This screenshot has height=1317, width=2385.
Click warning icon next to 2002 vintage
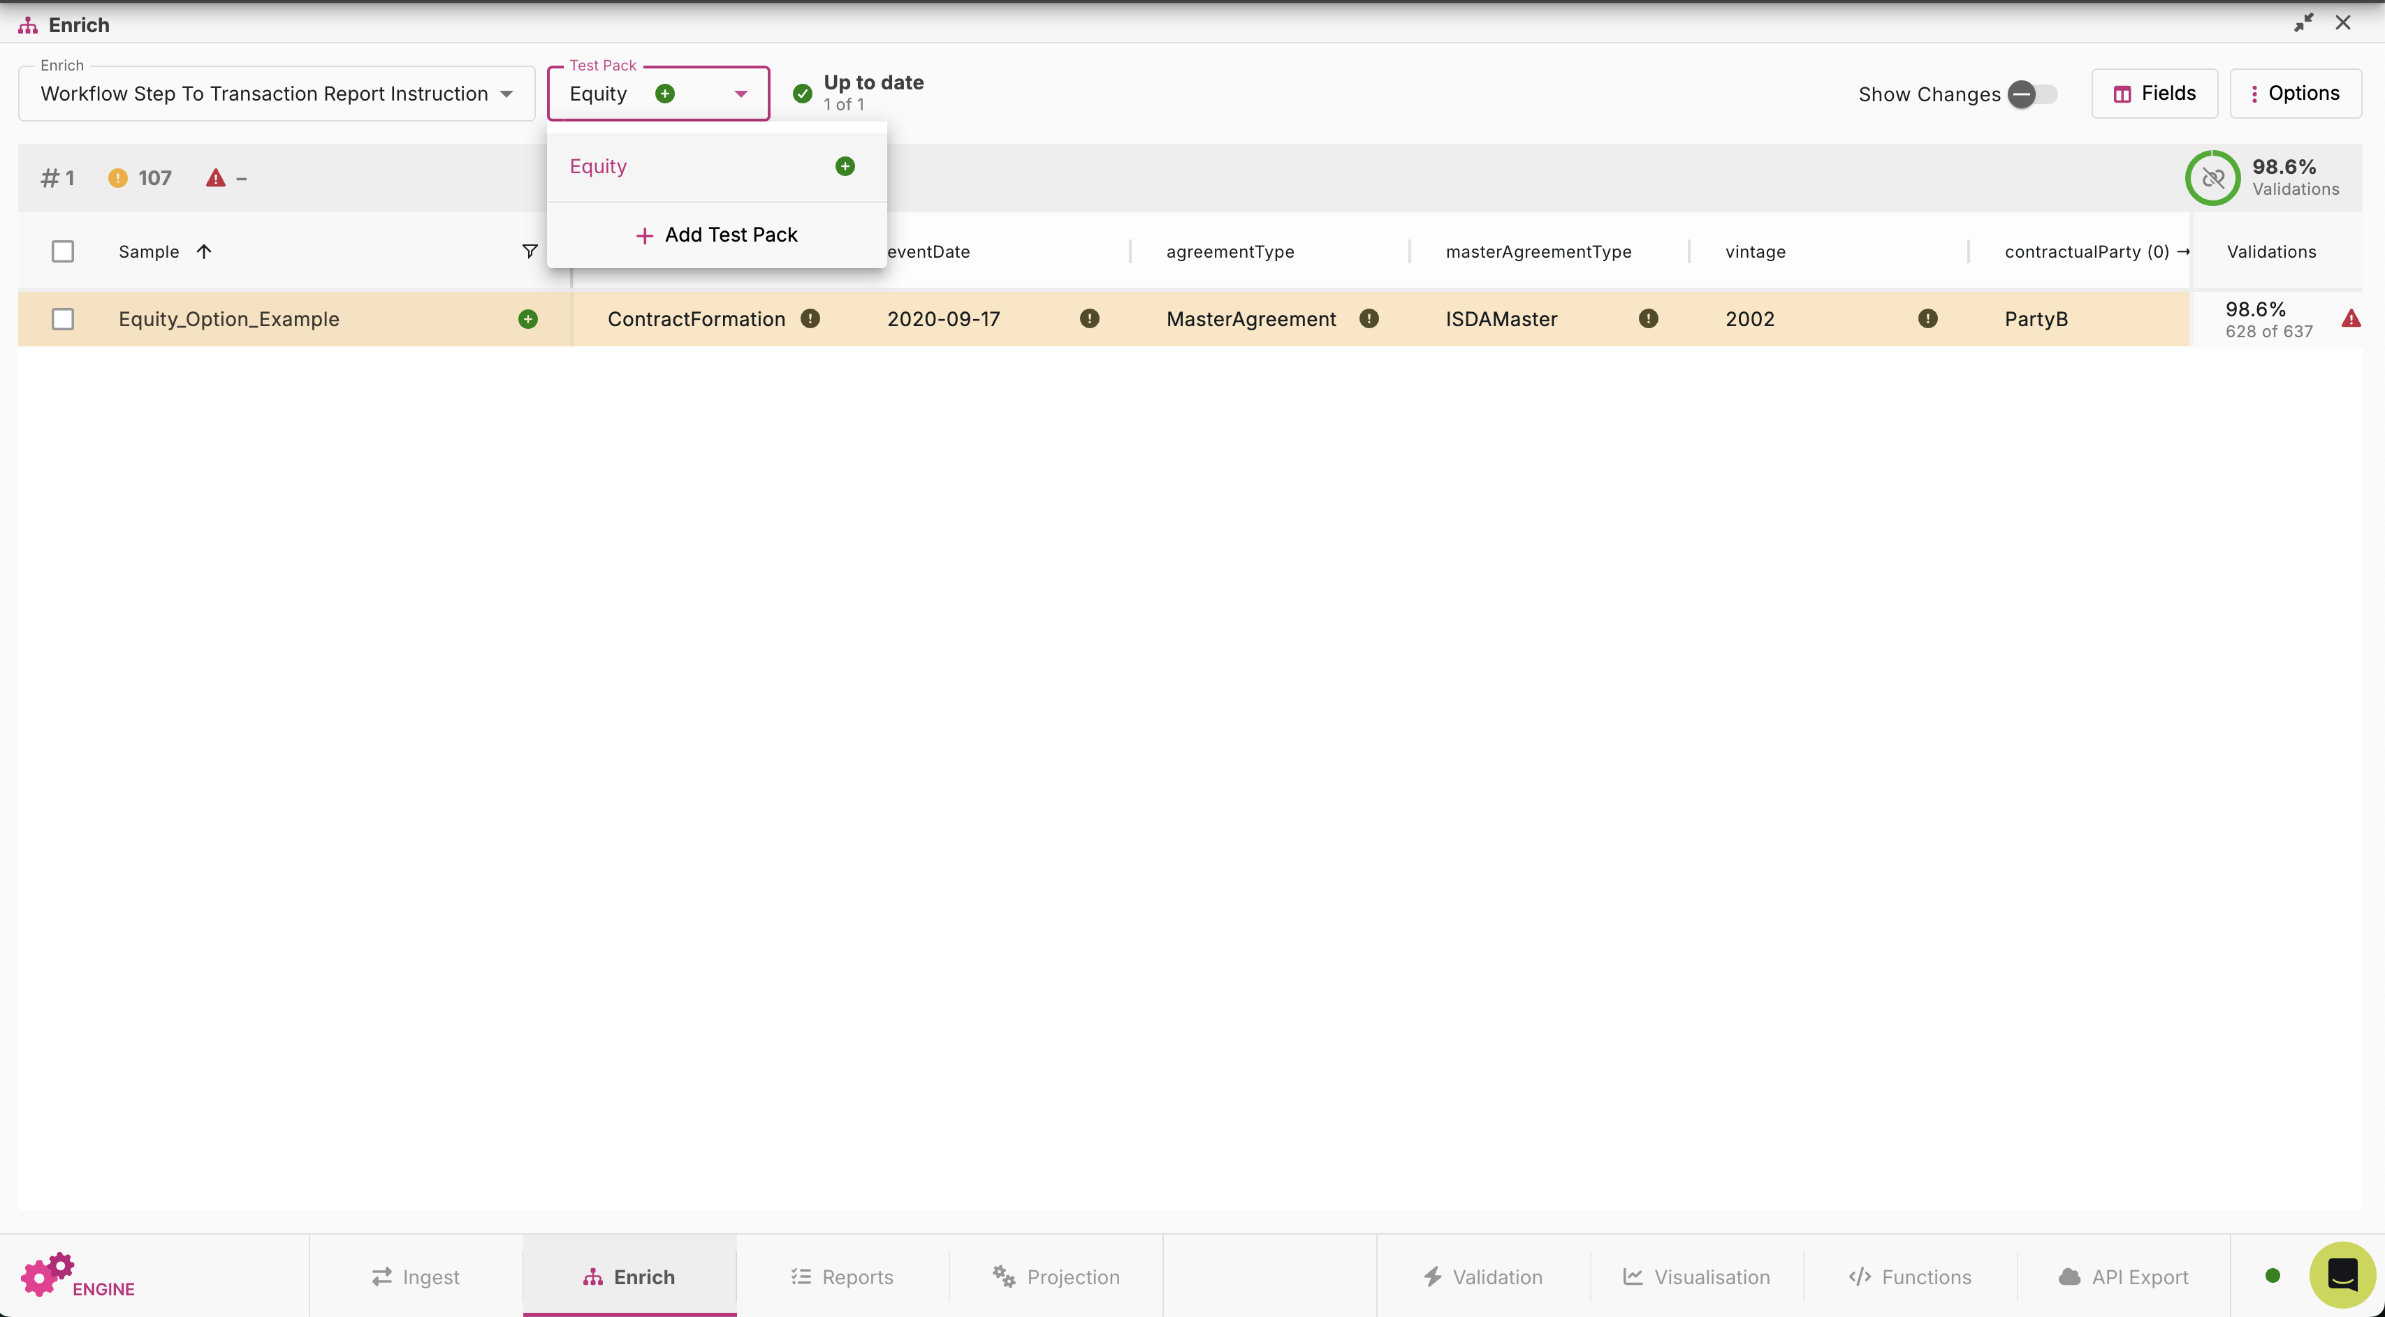1927,318
